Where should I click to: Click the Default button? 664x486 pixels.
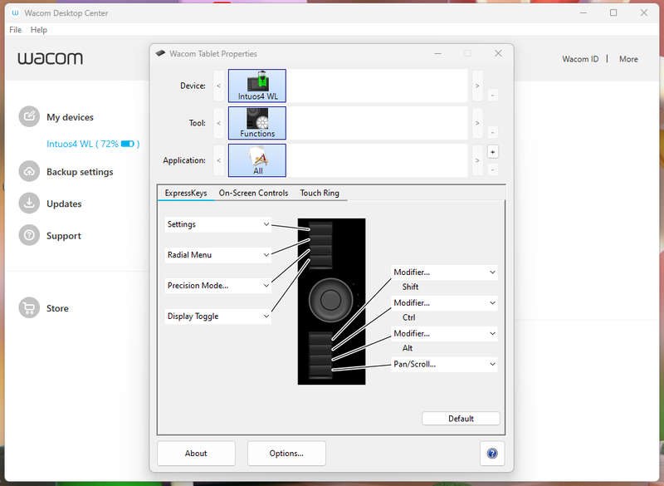point(461,419)
